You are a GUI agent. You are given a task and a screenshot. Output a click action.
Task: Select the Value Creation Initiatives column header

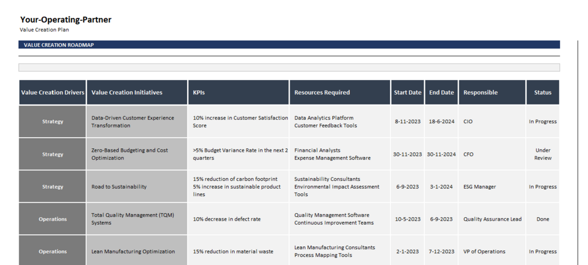(x=137, y=92)
